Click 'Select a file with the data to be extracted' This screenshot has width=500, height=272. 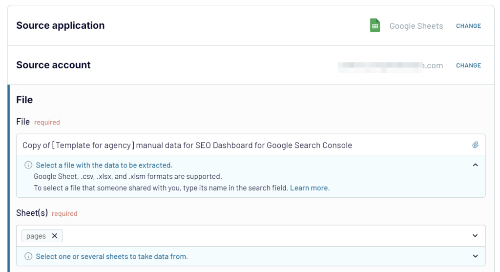point(104,165)
